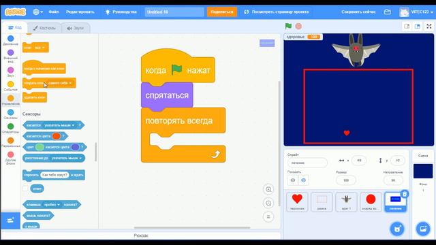Click the green flag to run
This screenshot has height=245, width=436.
click(x=288, y=26)
